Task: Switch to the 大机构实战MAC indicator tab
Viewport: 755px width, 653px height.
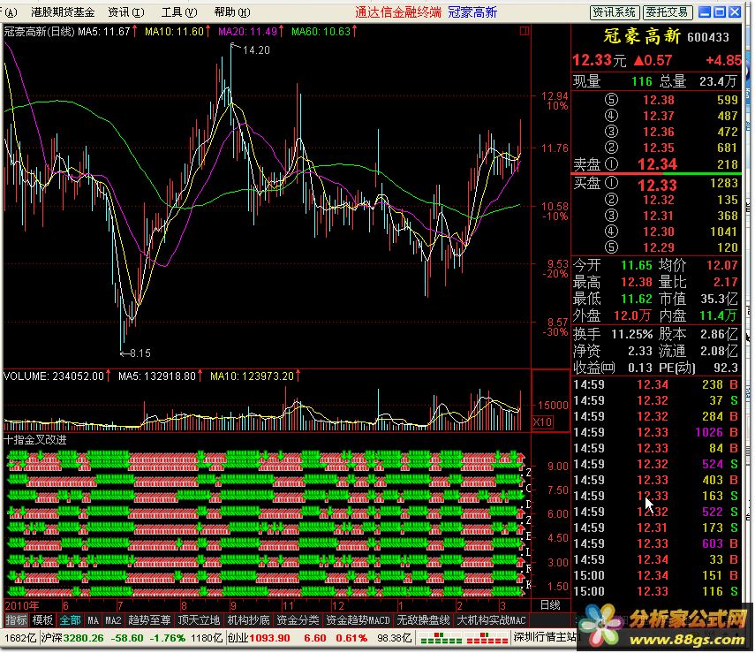Action: click(x=491, y=620)
